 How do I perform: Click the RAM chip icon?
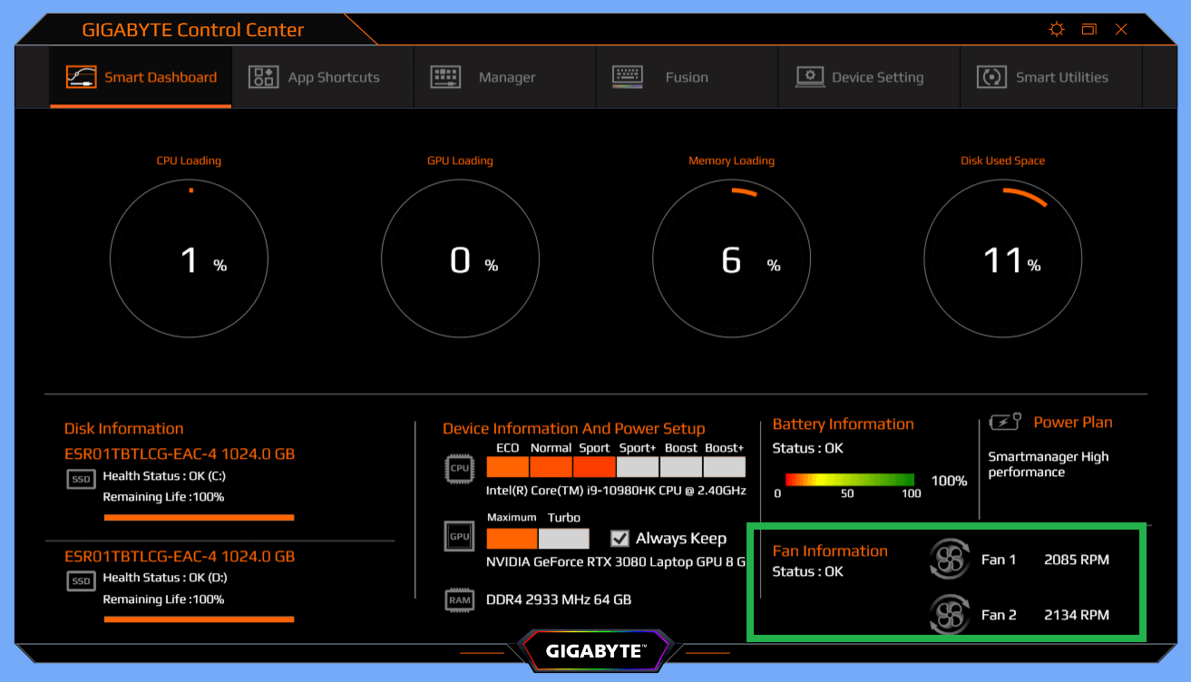point(459,599)
